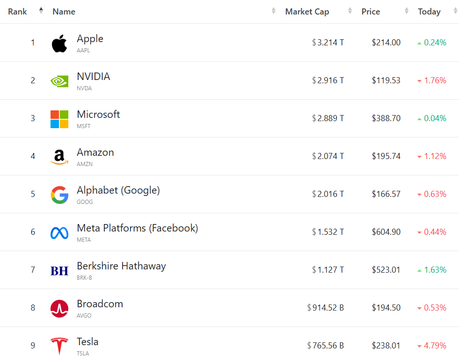This screenshot has height=362, width=459.
Task: Click the Apple logo icon
Action: 59,43
